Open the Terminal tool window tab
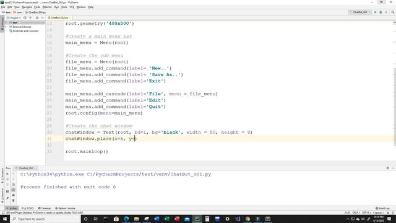Image resolution: width=396 pixels, height=223 pixels. [45, 208]
